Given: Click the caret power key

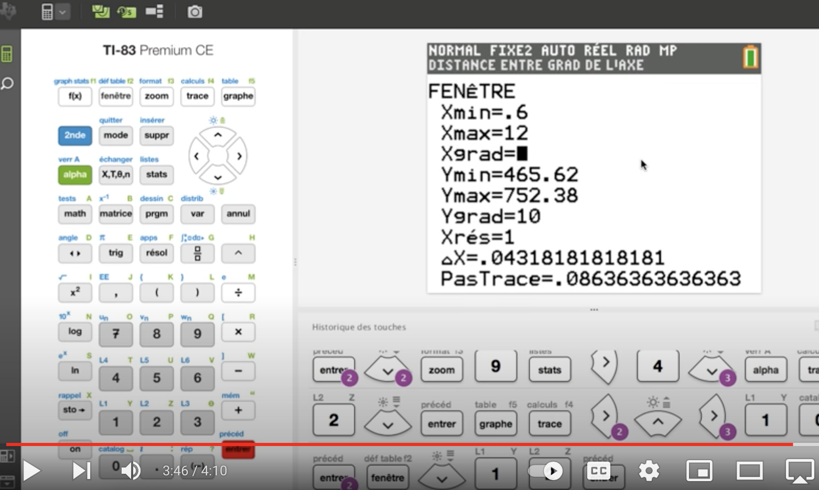Looking at the screenshot, I should tap(238, 253).
